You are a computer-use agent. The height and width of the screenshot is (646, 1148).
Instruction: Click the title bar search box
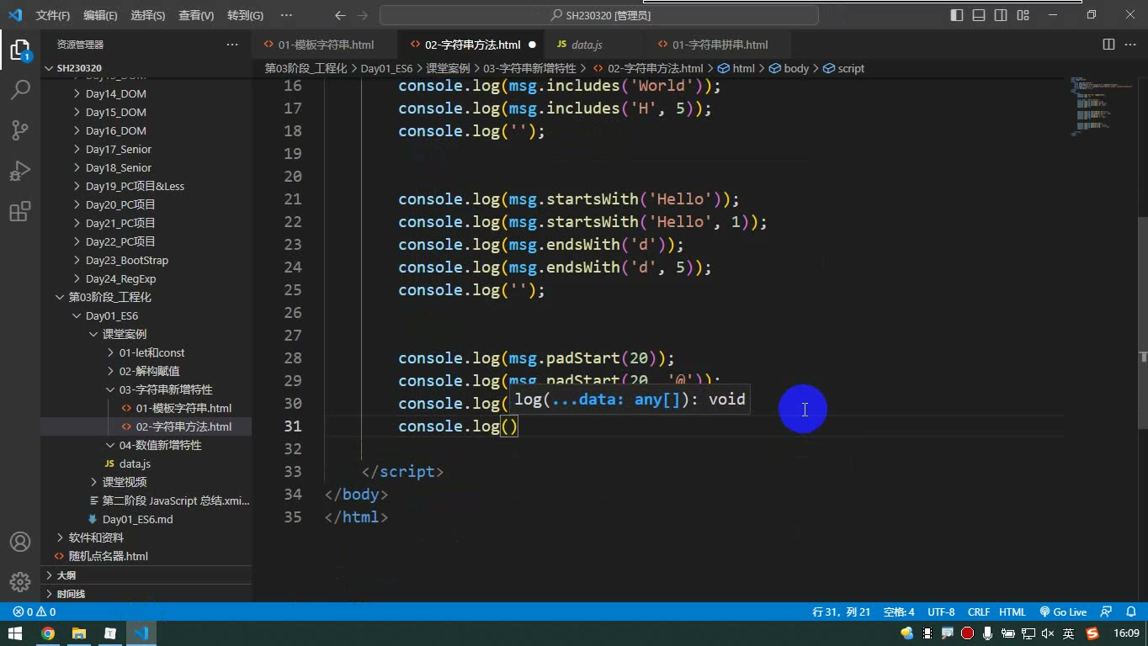(598, 15)
